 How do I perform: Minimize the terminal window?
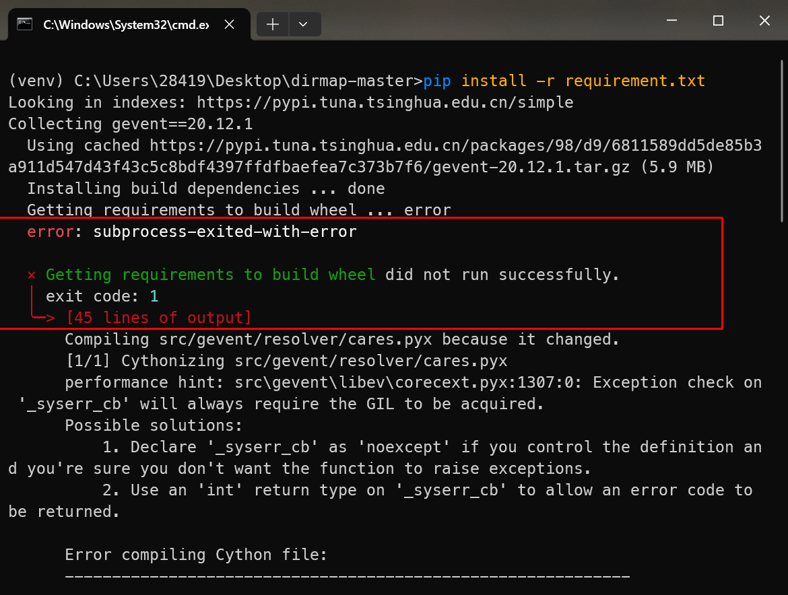pyautogui.click(x=671, y=21)
